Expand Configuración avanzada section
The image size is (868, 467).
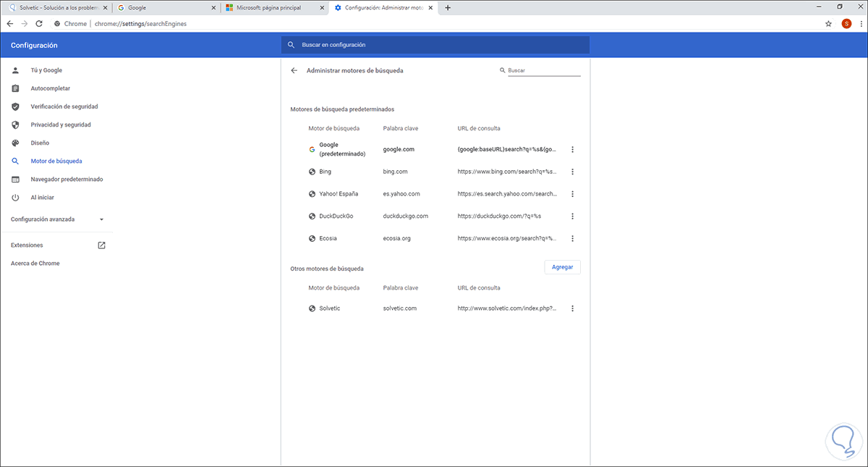coord(57,219)
